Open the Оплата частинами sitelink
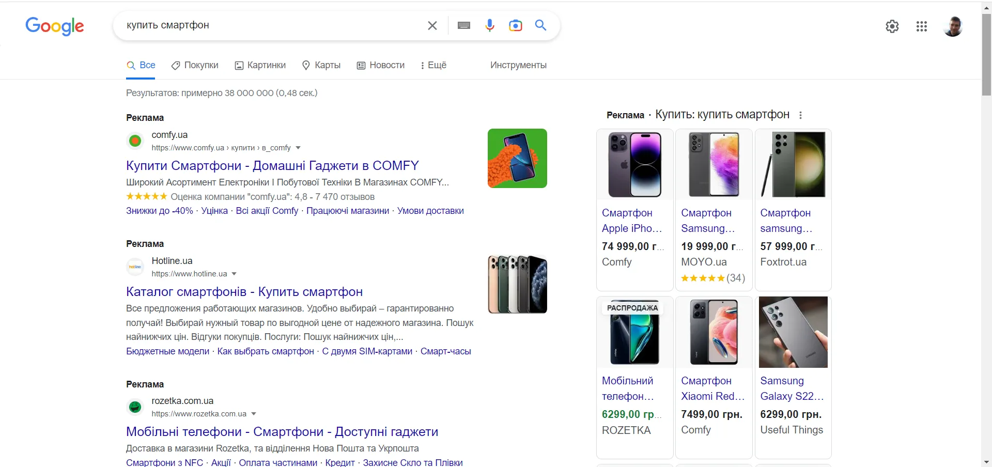992x467 pixels. pyautogui.click(x=278, y=462)
